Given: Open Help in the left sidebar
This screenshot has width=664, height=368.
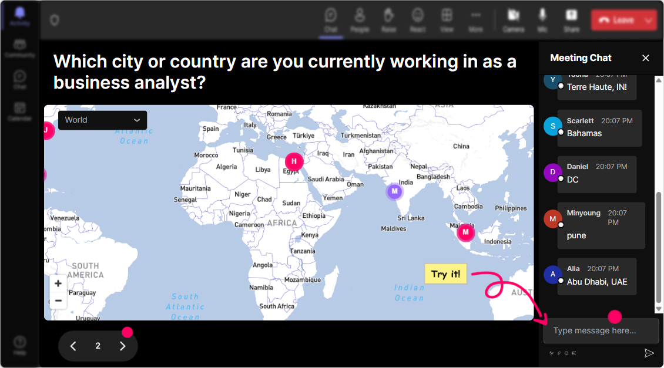Looking at the screenshot, I should click(x=20, y=345).
